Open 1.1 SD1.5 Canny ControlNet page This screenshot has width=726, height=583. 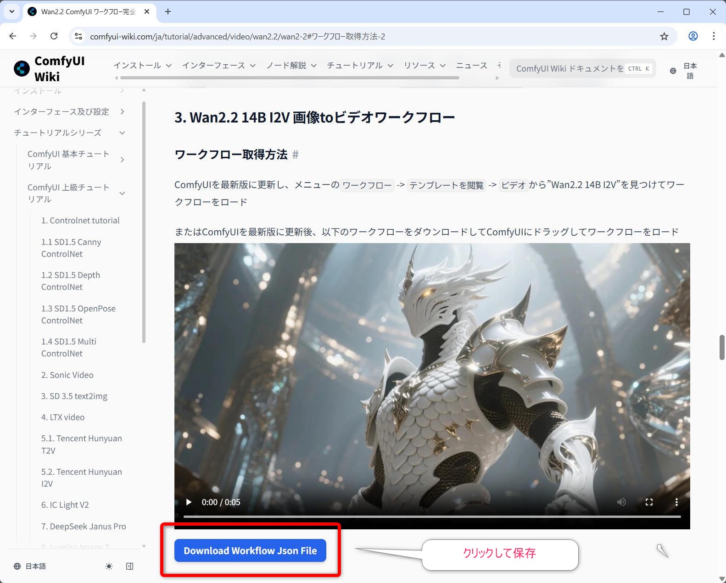pyautogui.click(x=71, y=248)
